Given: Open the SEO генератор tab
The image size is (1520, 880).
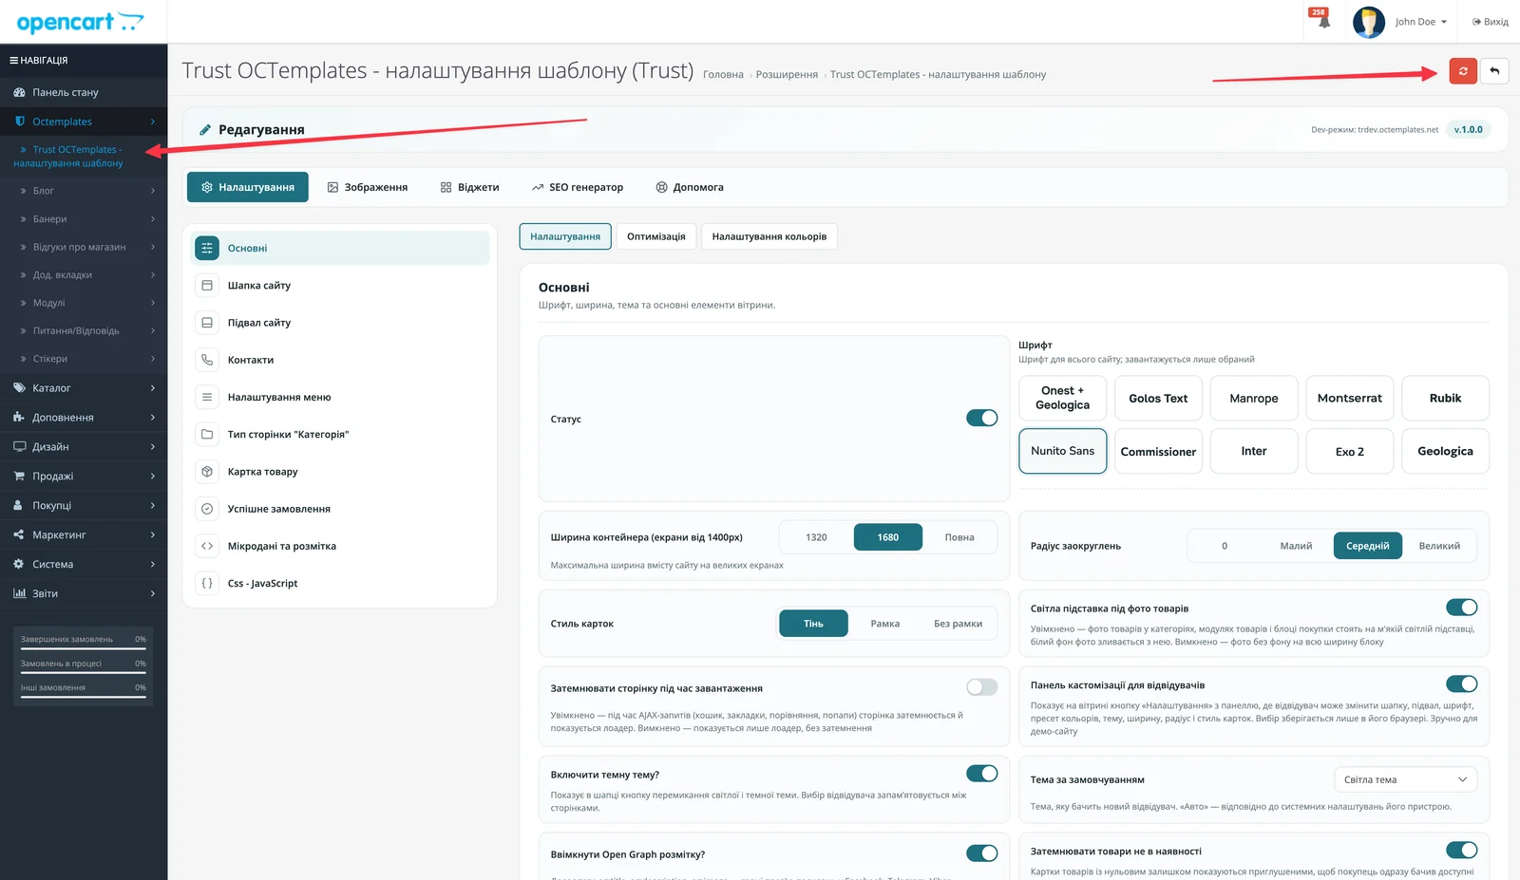Looking at the screenshot, I should 578,188.
